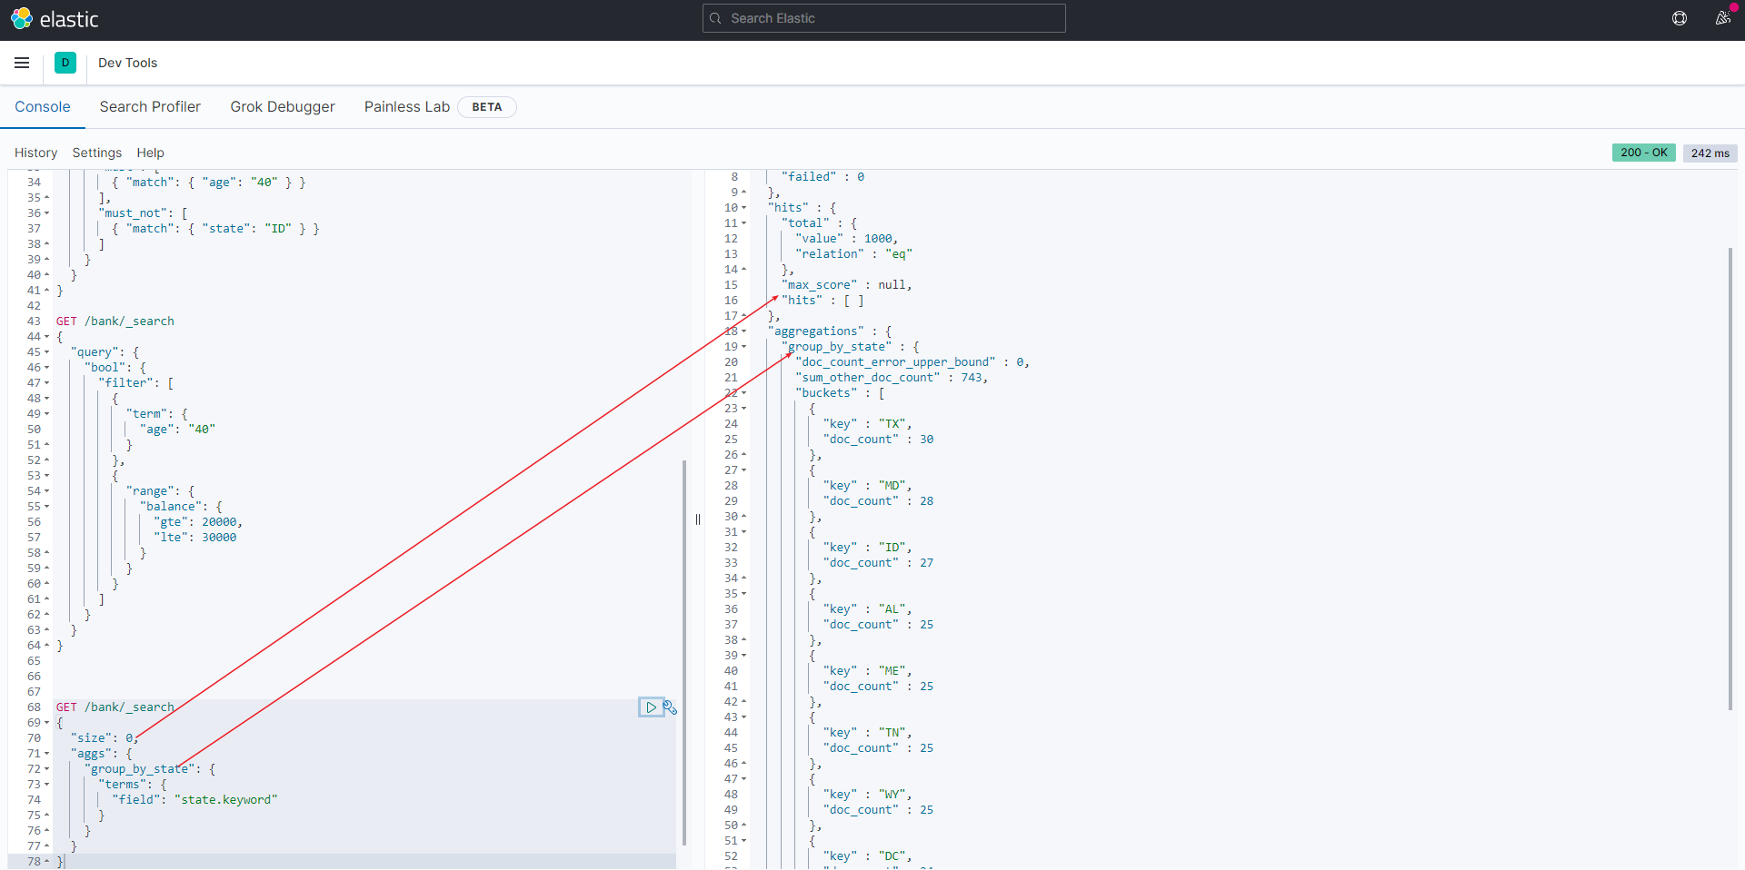The width and height of the screenshot is (1745, 870).
Task: Focus the Search Elastic input field
Action: [883, 18]
